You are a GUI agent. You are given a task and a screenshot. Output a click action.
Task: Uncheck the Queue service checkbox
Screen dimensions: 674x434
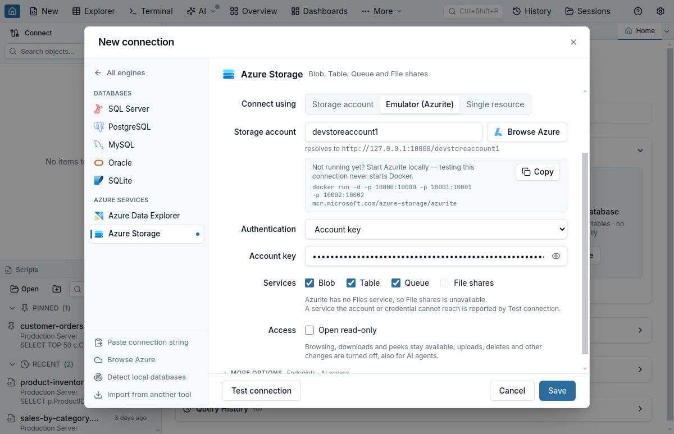tap(396, 283)
